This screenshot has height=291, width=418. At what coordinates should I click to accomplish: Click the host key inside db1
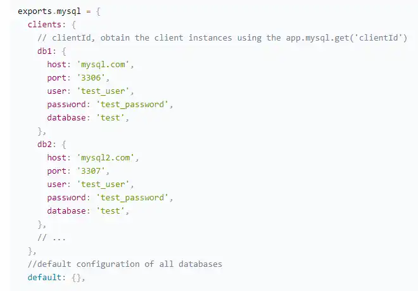tap(58, 64)
